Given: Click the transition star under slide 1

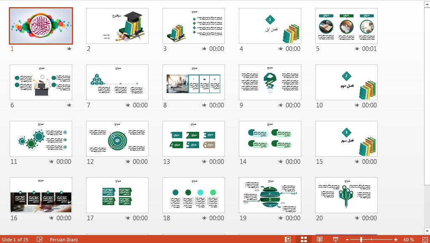Looking at the screenshot, I should point(69,49).
